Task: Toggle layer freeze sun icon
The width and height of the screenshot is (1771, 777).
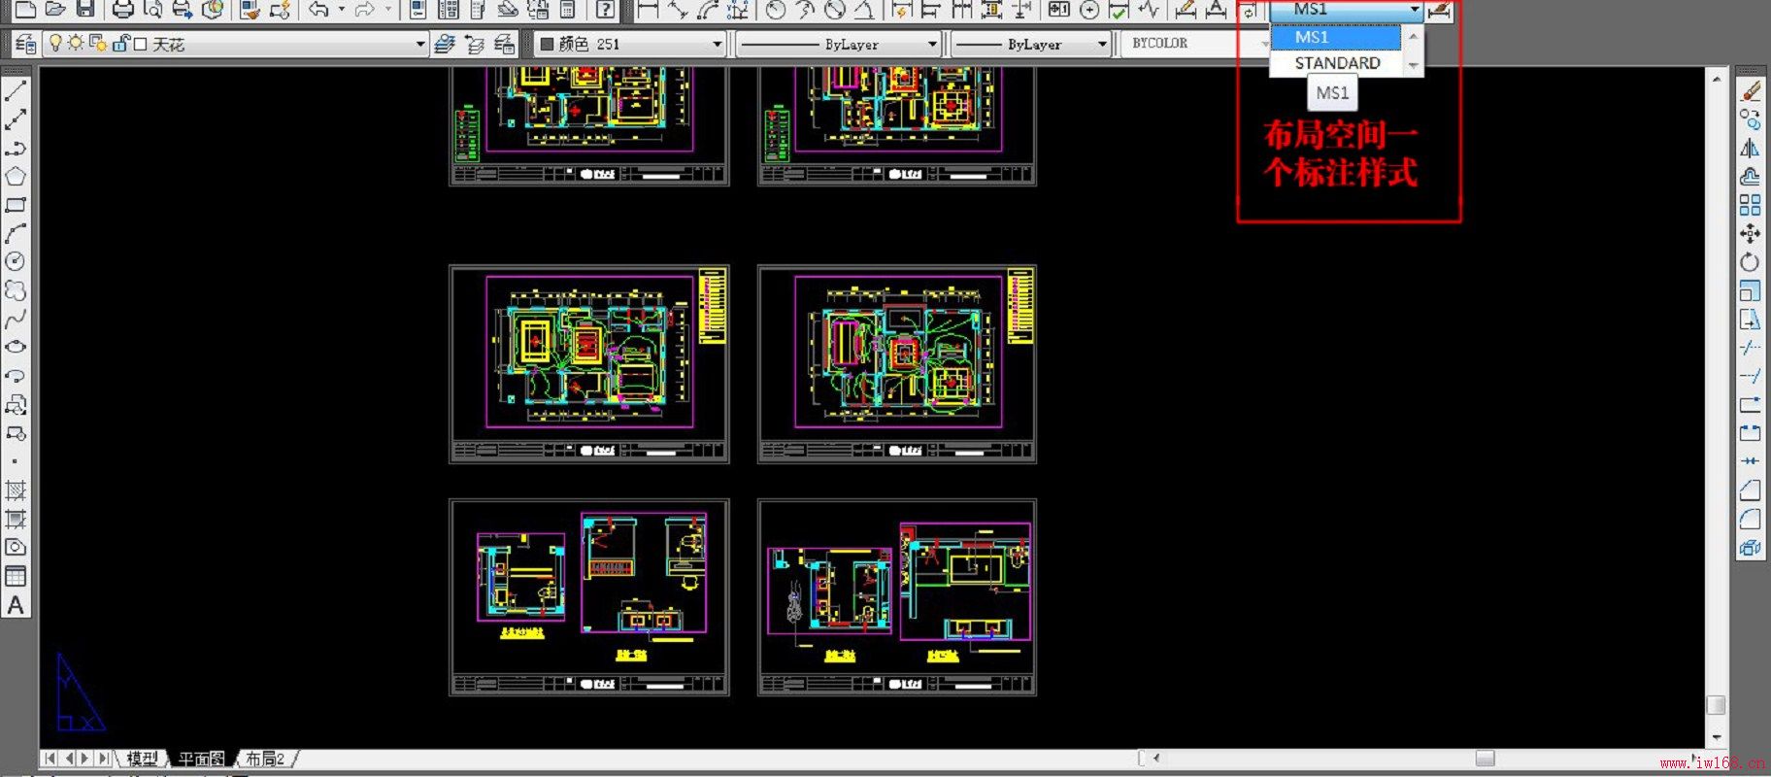Action: 75,44
